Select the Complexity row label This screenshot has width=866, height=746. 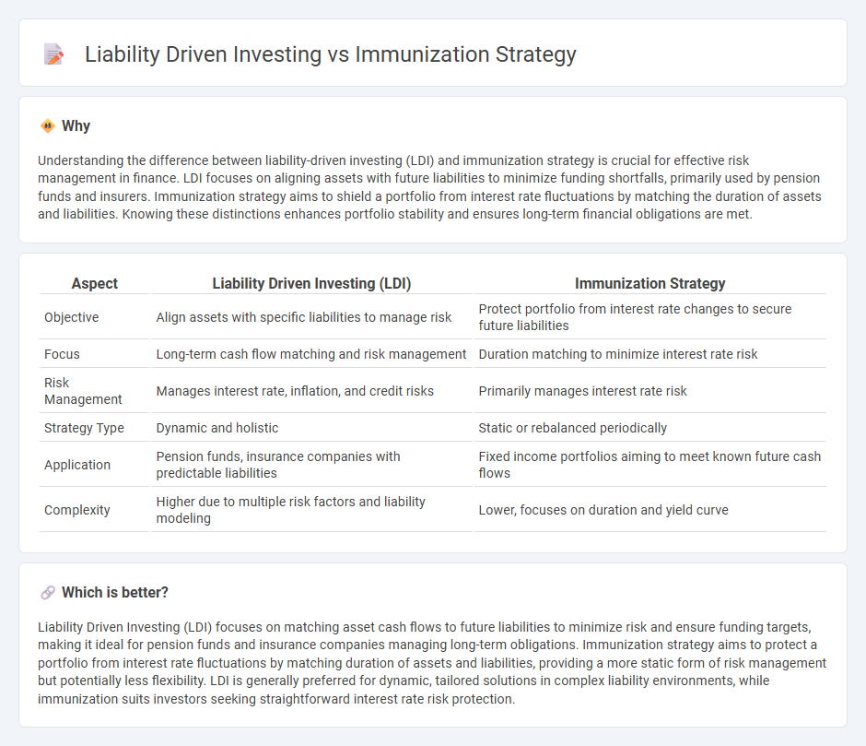click(x=76, y=510)
